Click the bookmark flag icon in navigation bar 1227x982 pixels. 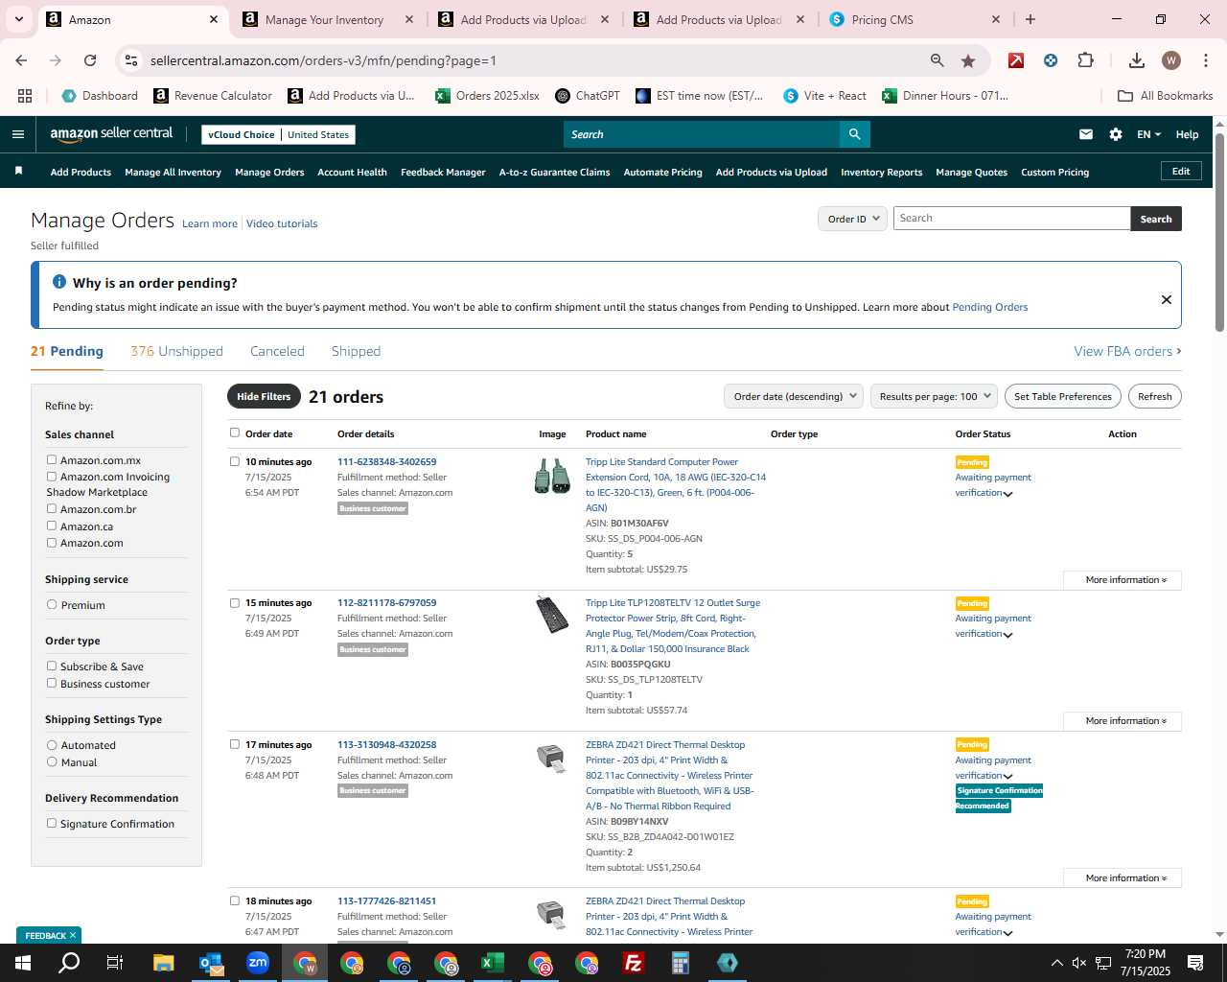pyautogui.click(x=18, y=171)
